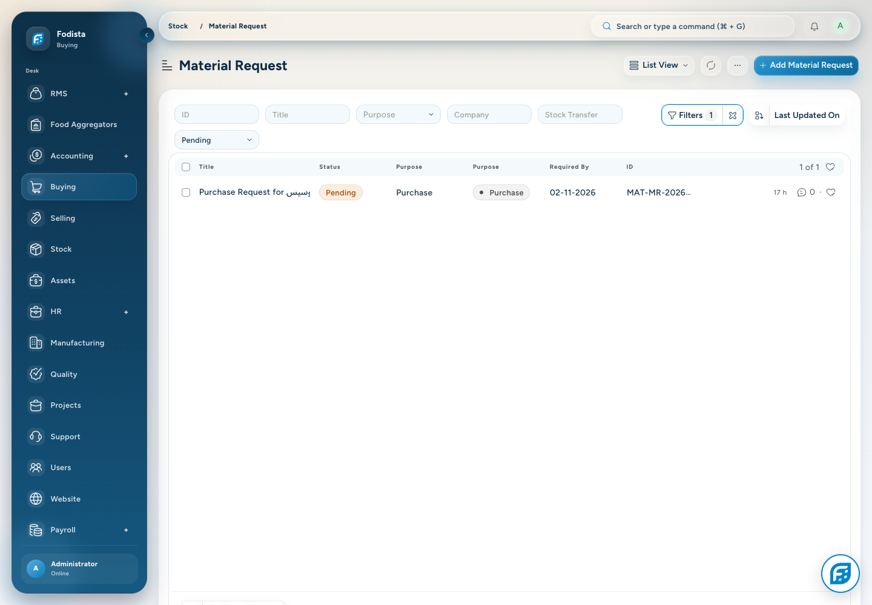Click the Last Updated On sort button
The height and width of the screenshot is (605, 872).
807,115
